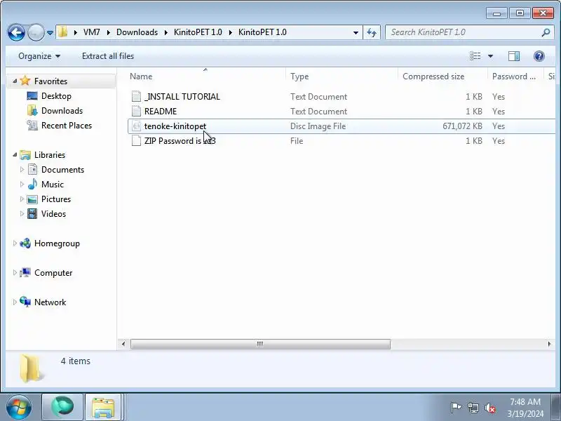Screen dimensions: 561x421
Task: Change the view with the views icon
Action: tap(475, 56)
